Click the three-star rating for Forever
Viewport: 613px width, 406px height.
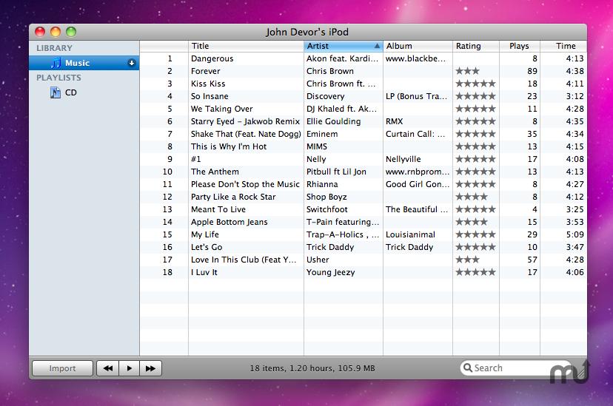(468, 71)
